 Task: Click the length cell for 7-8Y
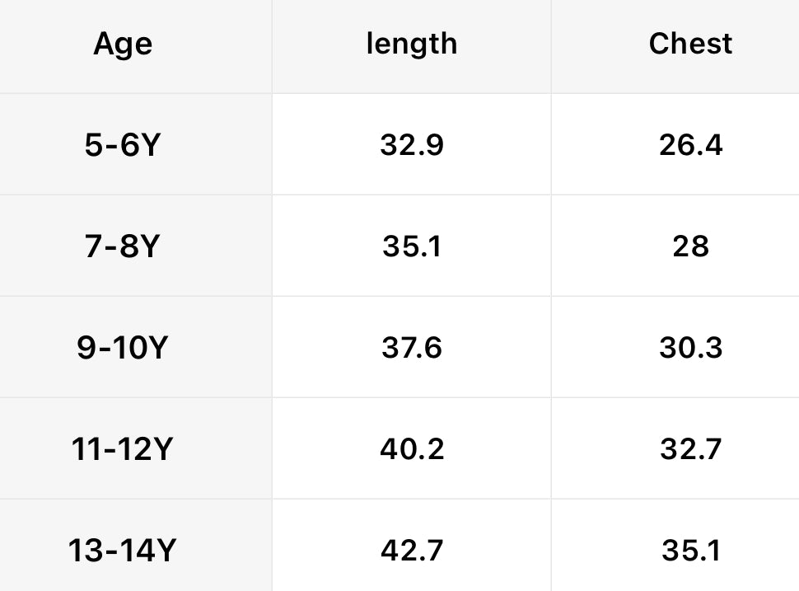coord(412,246)
